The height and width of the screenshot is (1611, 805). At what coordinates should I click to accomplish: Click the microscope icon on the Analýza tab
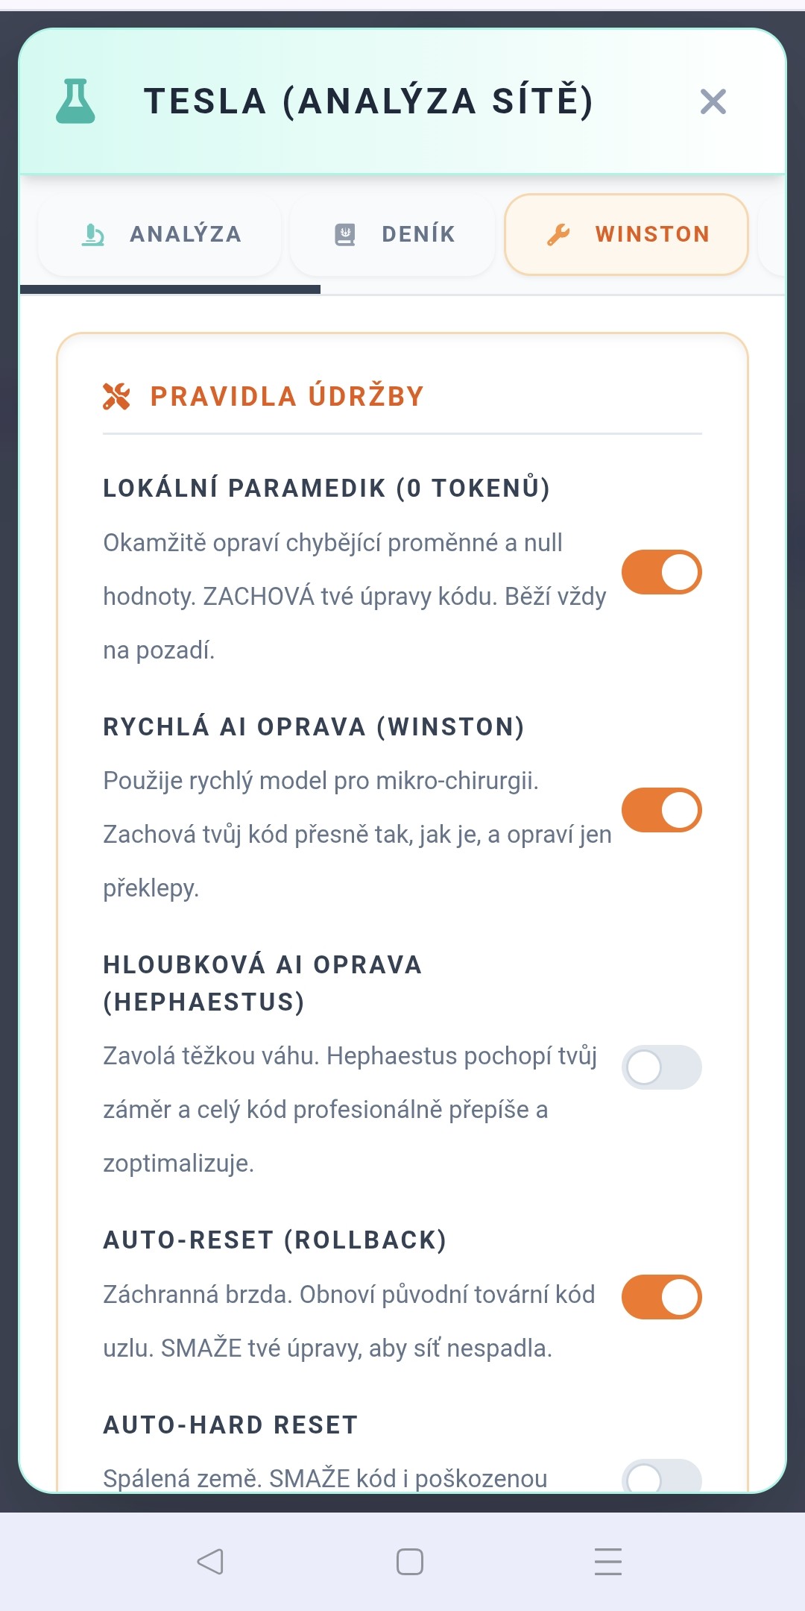[x=92, y=234]
